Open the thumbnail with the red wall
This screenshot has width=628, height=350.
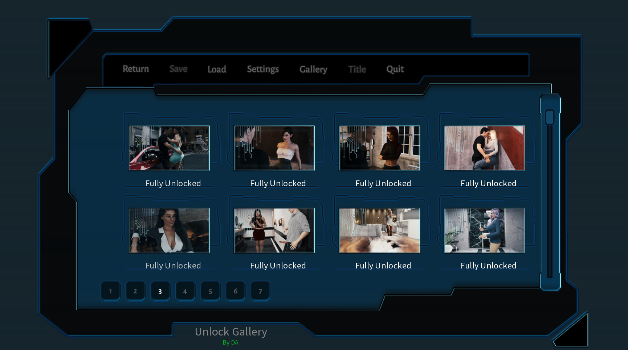(485, 148)
